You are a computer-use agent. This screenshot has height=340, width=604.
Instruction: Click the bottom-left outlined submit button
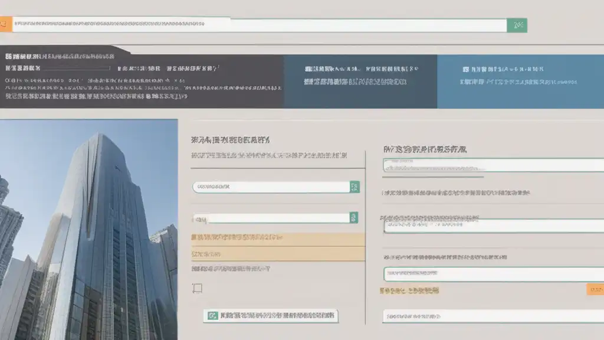click(x=271, y=316)
